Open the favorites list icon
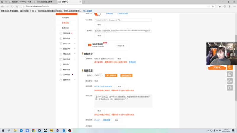This screenshot has height=133, width=237. [x=220, y=7]
